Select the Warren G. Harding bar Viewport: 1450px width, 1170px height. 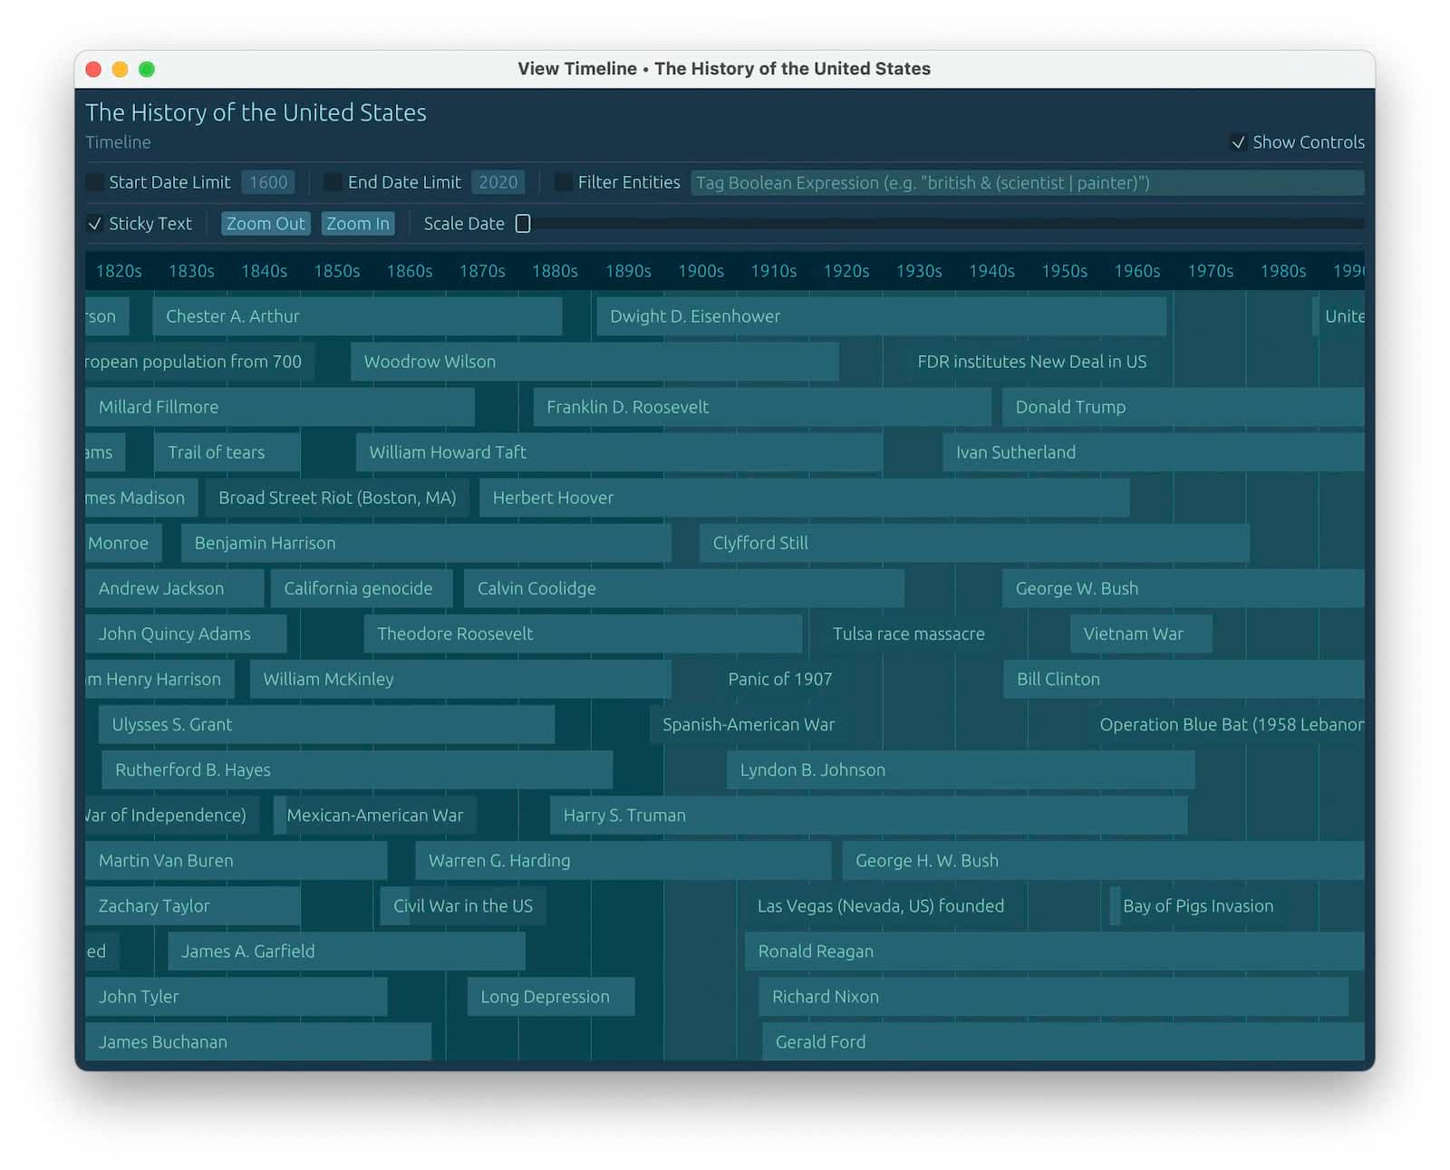pyautogui.click(x=623, y=860)
